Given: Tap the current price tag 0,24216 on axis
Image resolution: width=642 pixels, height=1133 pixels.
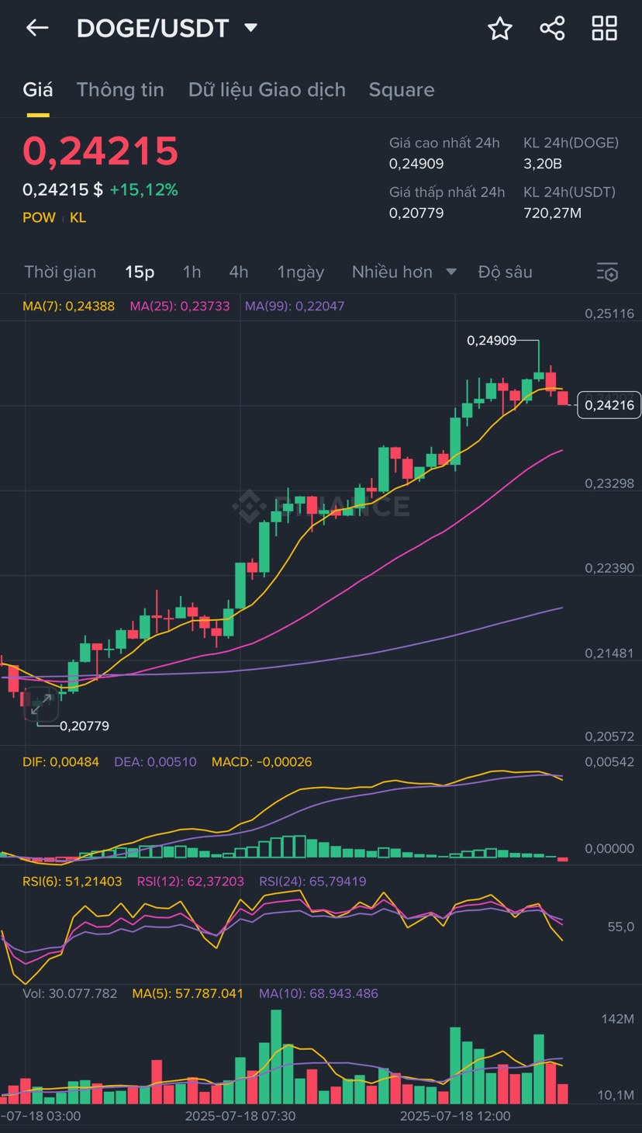Looking at the screenshot, I should tap(609, 404).
